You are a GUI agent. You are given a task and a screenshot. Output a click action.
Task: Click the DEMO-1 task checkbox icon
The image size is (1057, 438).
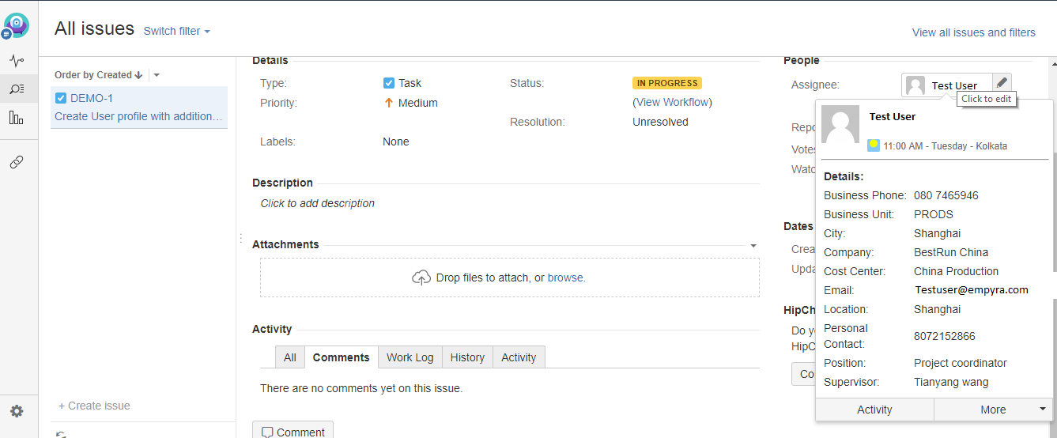click(61, 98)
